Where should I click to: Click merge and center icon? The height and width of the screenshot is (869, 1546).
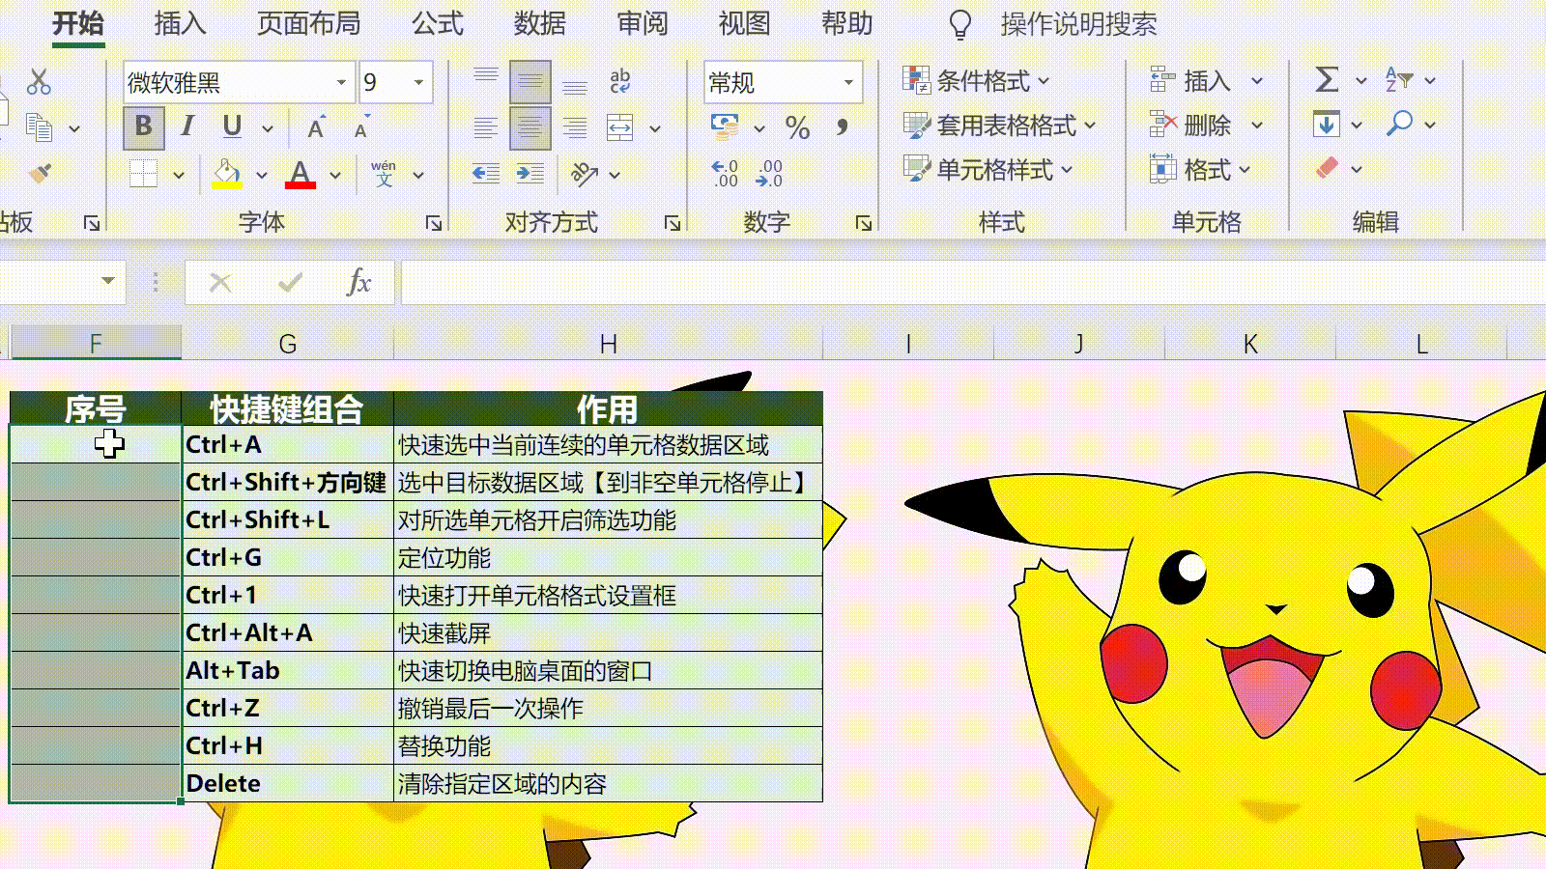point(620,127)
